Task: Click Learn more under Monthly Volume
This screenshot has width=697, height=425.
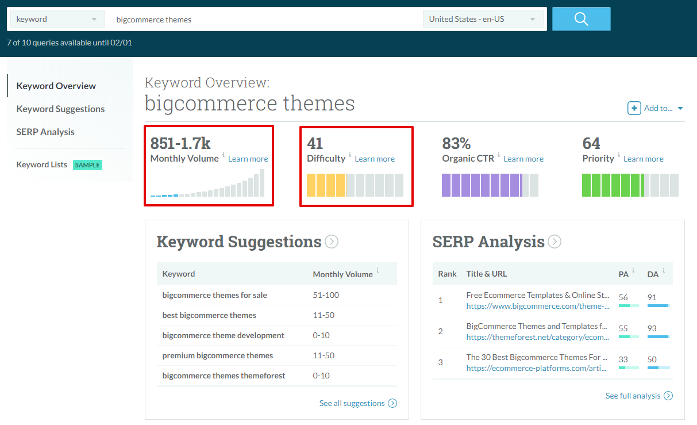Action: point(248,159)
